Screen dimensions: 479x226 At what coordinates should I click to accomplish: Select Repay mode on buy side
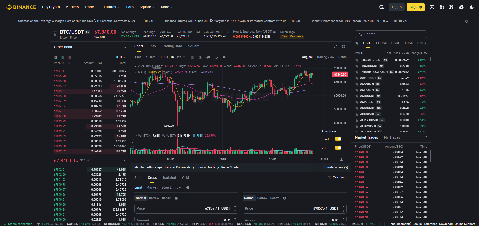point(166,198)
